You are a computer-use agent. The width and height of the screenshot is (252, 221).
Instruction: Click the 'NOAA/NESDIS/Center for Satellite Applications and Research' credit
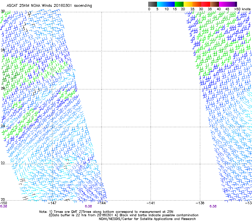(x=147, y=219)
